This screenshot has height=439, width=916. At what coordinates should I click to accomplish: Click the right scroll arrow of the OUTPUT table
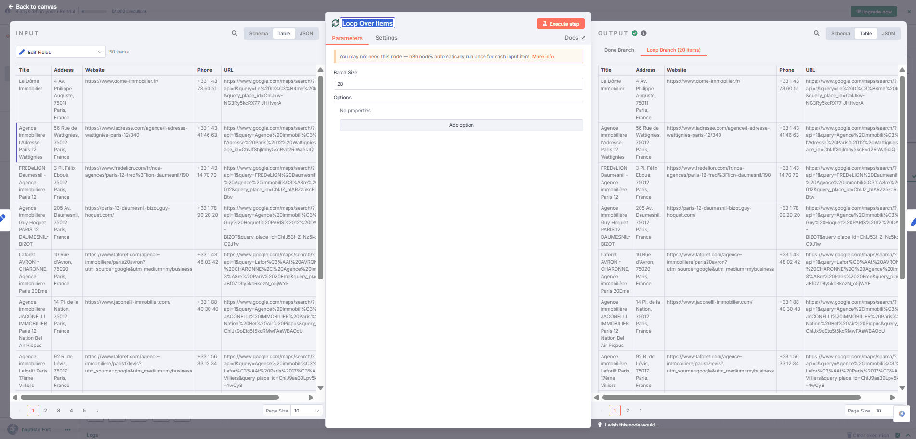point(892,398)
